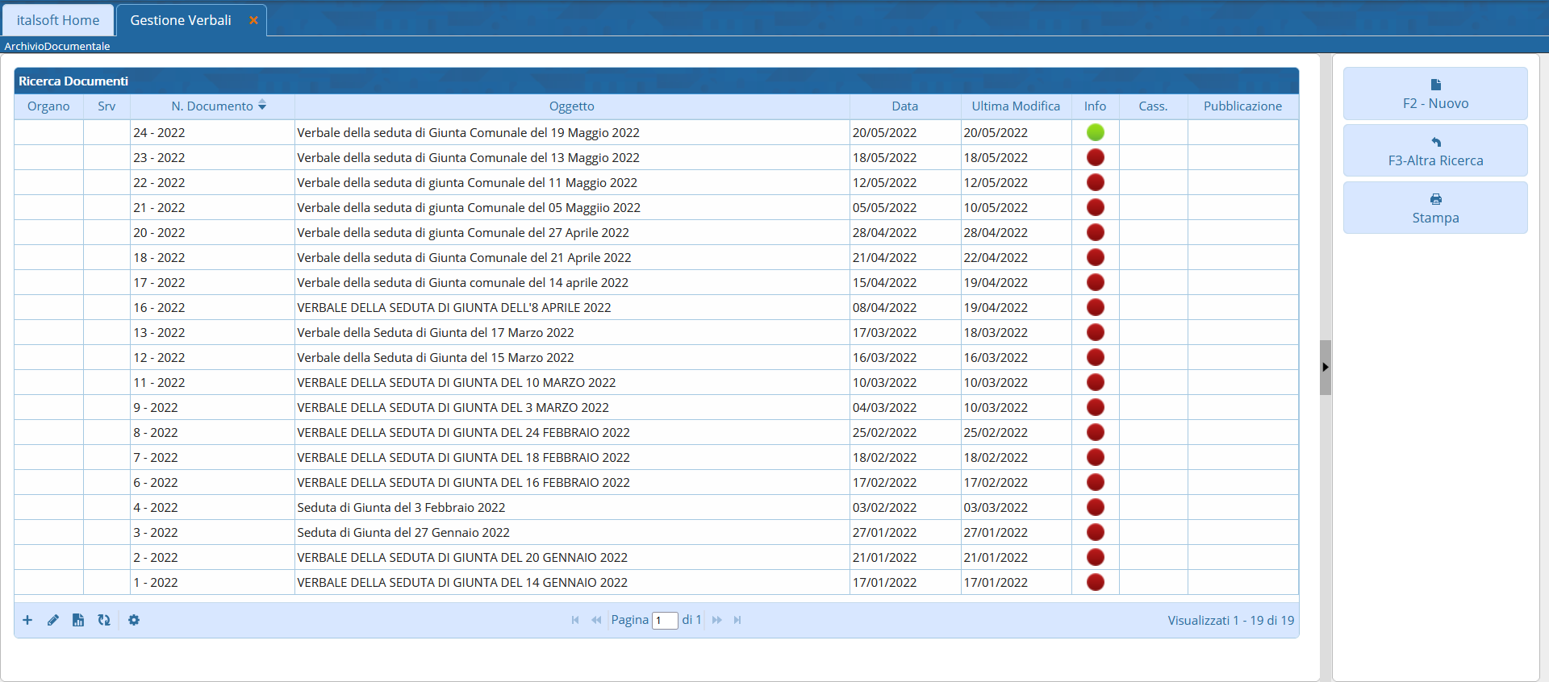Sort by N. Documento column arrow
The width and height of the screenshot is (1549, 682).
(x=262, y=106)
